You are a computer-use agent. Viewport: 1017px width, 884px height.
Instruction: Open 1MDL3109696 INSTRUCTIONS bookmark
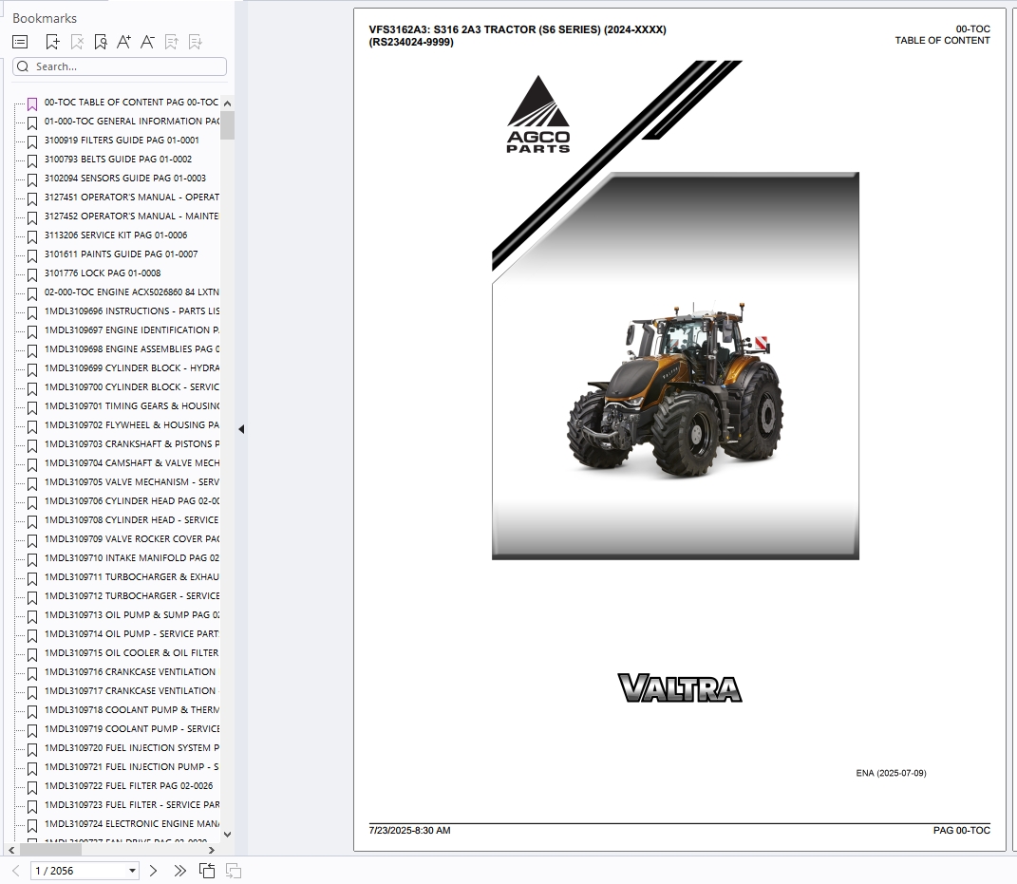point(132,311)
